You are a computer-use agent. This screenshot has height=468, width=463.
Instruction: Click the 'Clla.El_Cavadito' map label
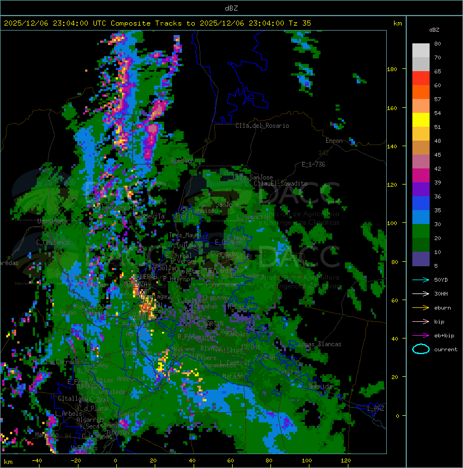(x=280, y=183)
